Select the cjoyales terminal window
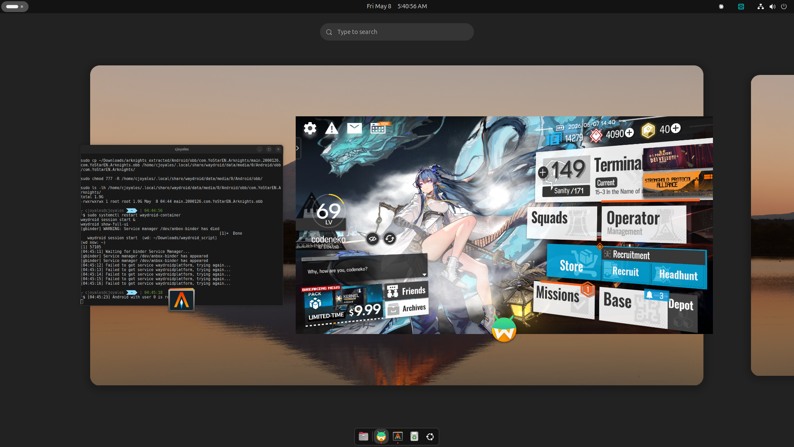The width and height of the screenshot is (794, 447). point(182,226)
